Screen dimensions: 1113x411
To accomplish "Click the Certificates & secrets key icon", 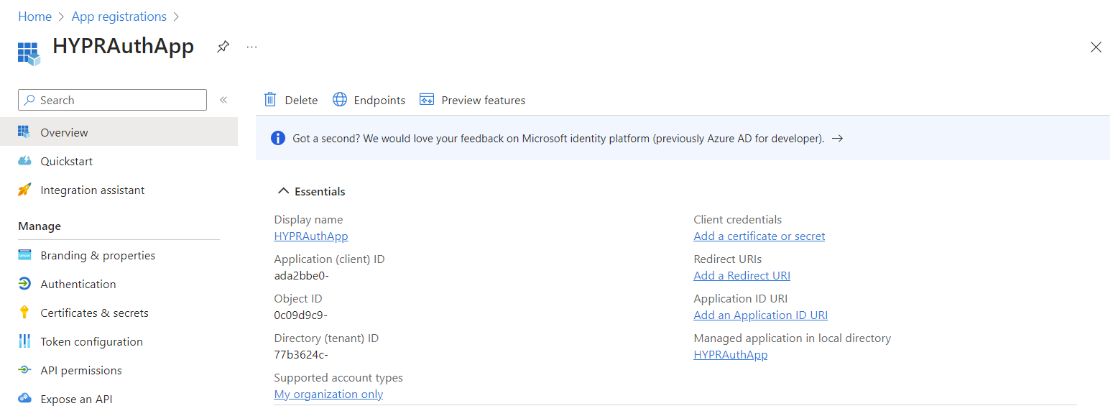I will (x=25, y=313).
